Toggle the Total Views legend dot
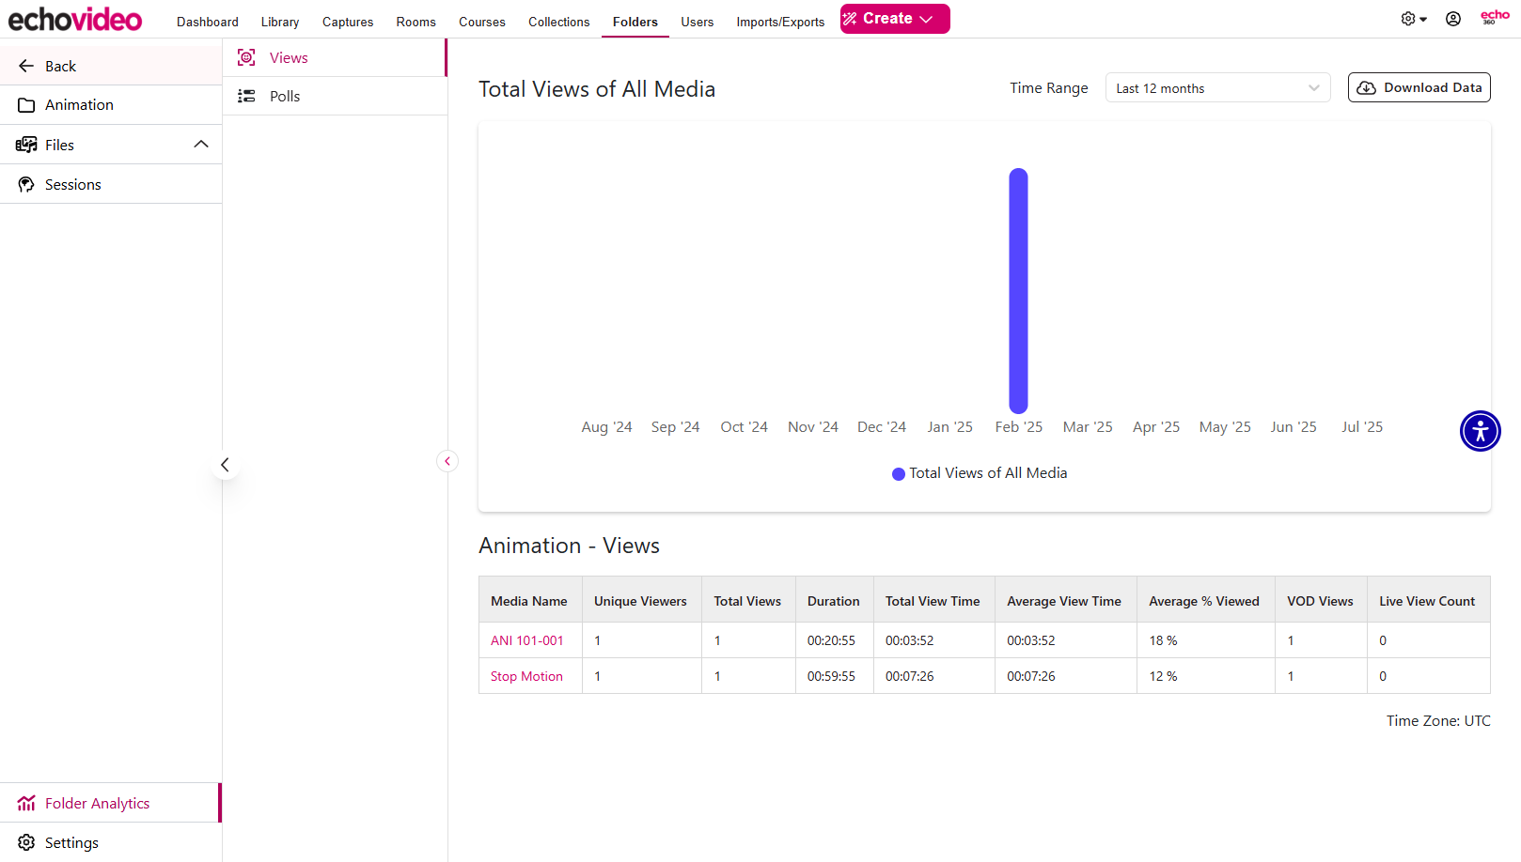The image size is (1521, 862). coord(899,474)
